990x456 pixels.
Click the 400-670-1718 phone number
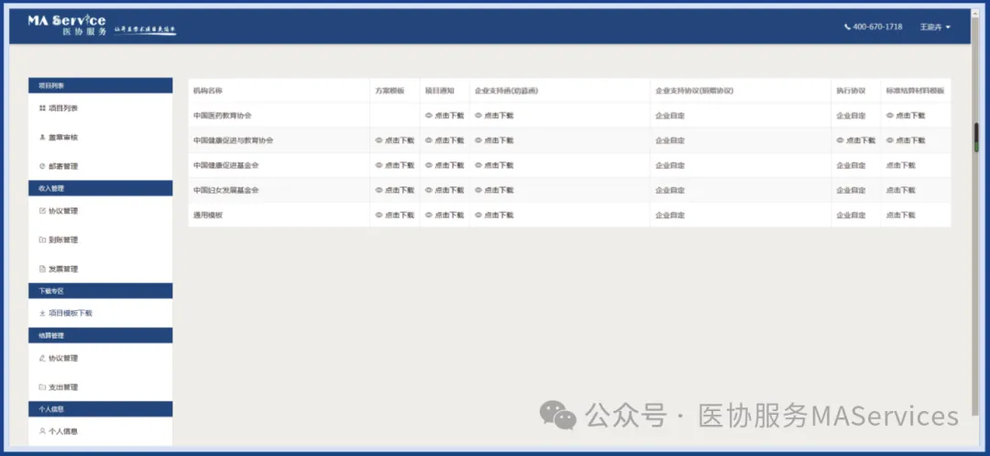click(x=877, y=28)
